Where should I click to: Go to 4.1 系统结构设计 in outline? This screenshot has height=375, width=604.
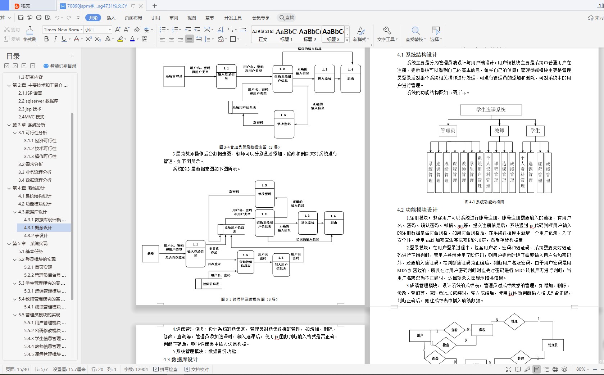pyautogui.click(x=35, y=196)
